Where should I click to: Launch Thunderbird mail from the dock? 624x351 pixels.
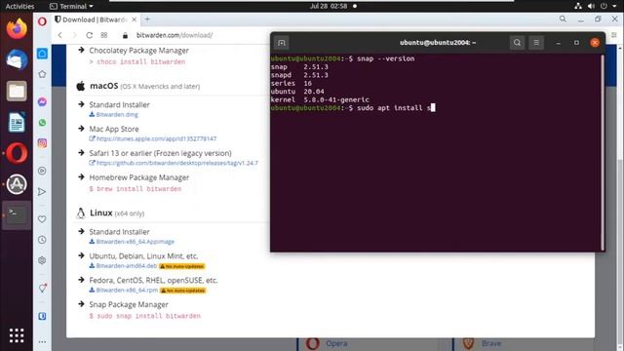coord(17,59)
